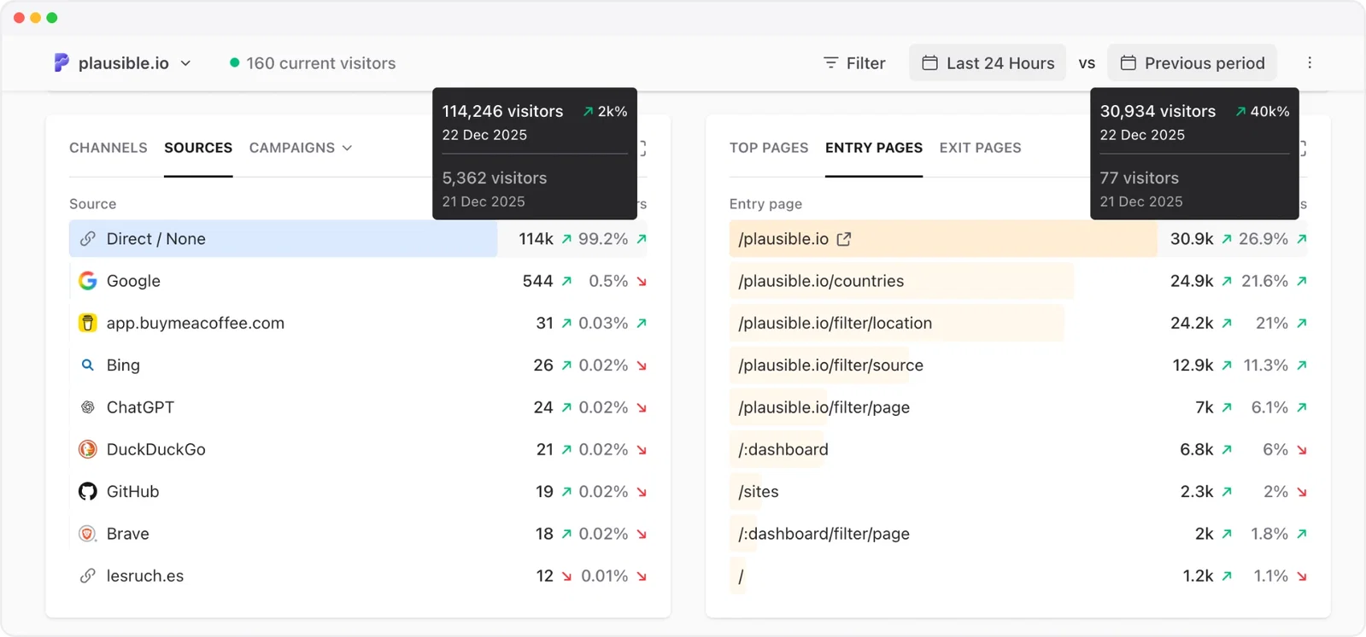Click calendar icon in Previous period

[1129, 62]
